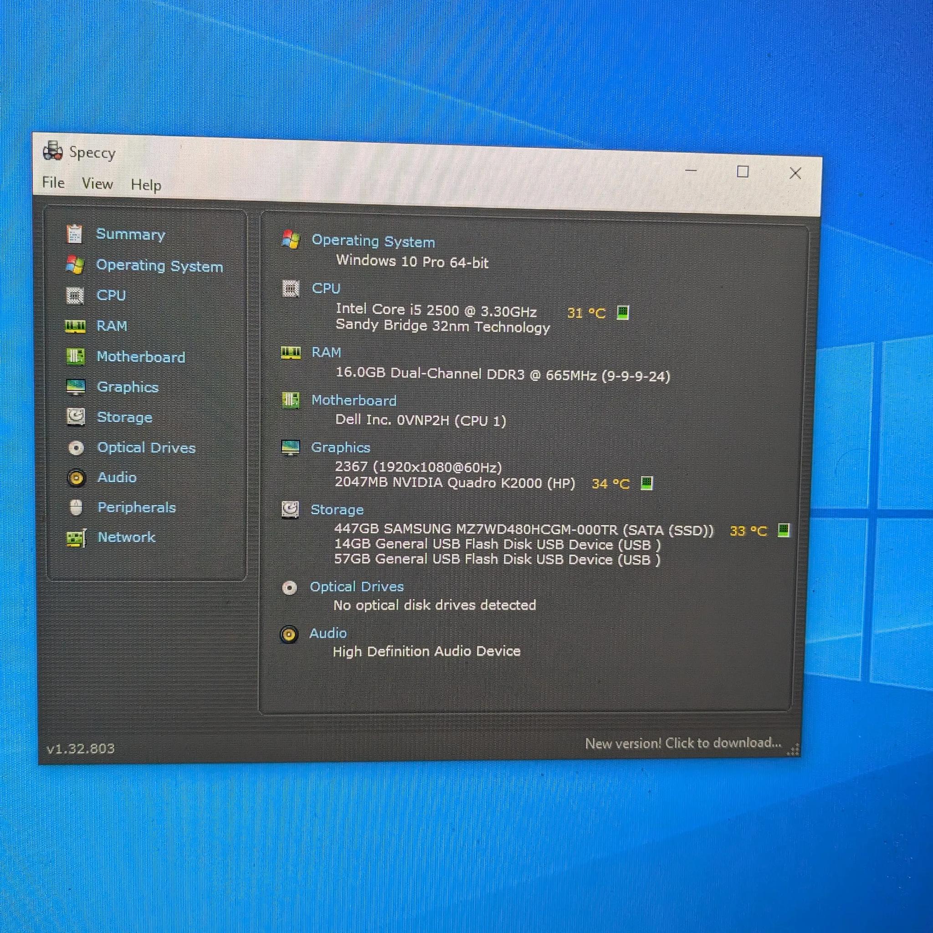Click the Storage hard disk icon in sidebar

76,417
